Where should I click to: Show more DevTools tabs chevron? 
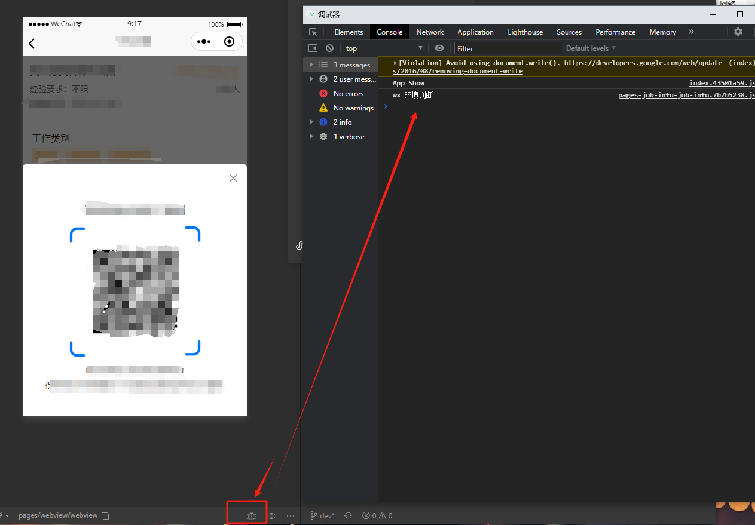(x=691, y=32)
